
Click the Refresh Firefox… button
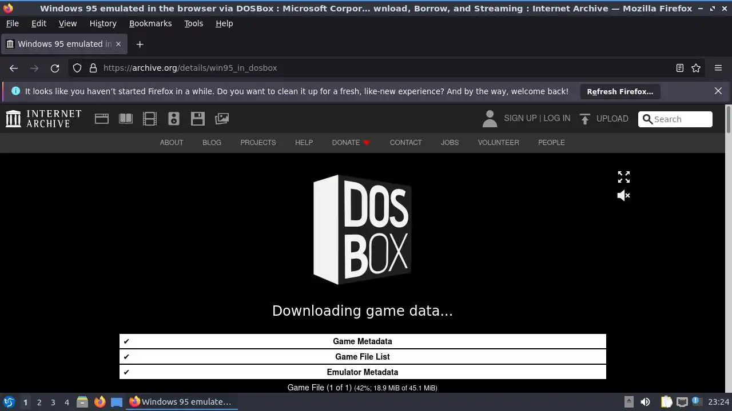[620, 91]
